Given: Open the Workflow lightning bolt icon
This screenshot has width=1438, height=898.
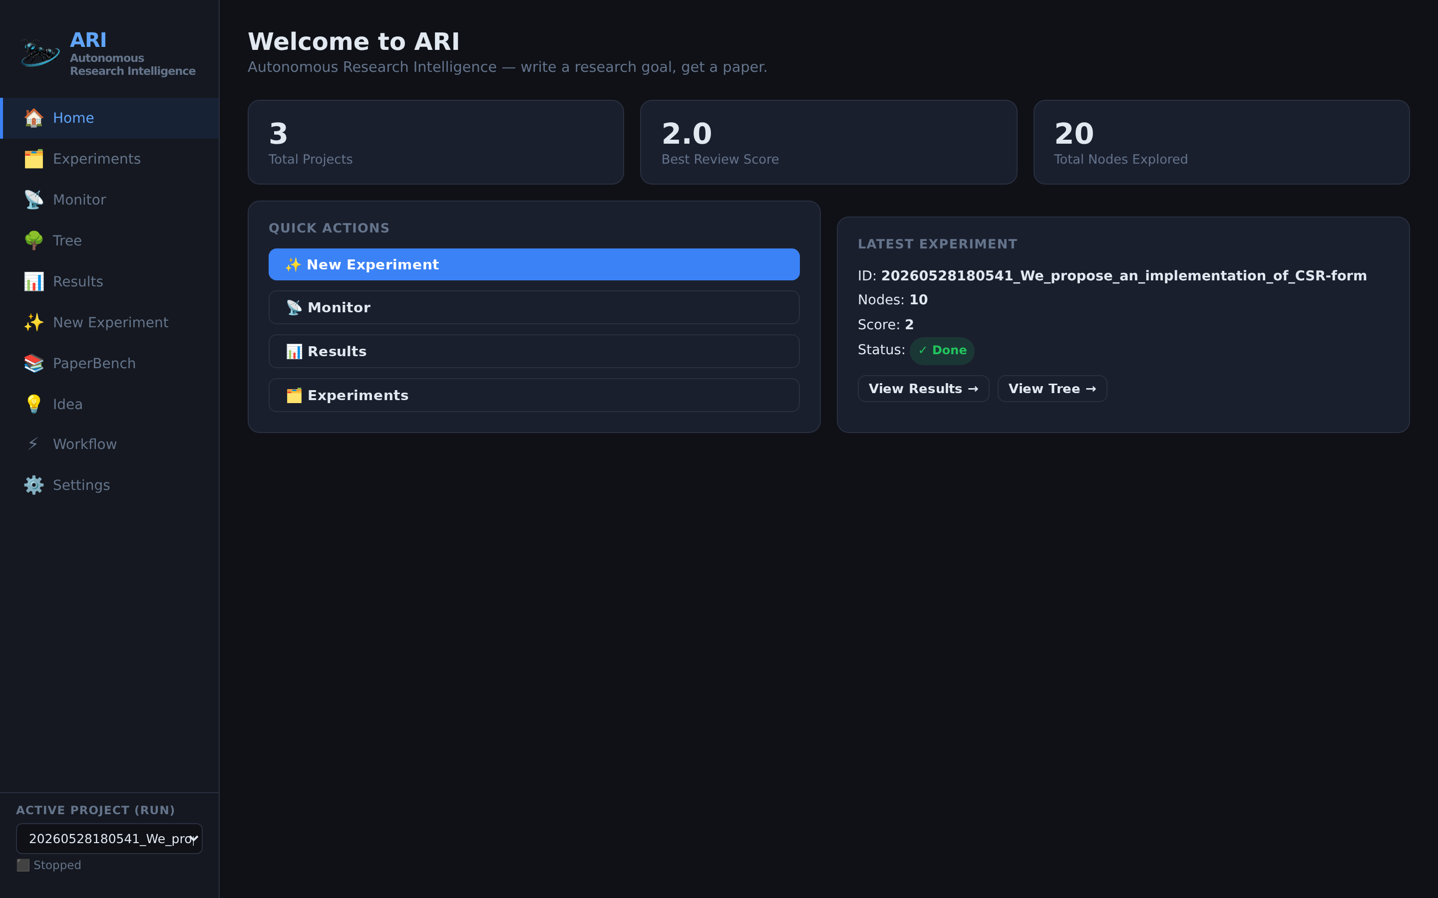Looking at the screenshot, I should [x=34, y=444].
